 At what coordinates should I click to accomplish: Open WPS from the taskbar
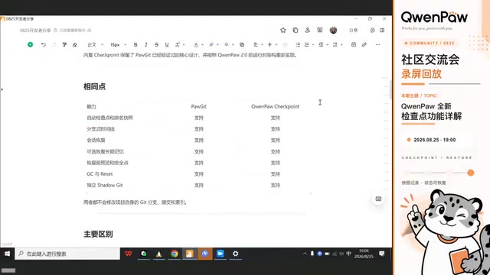[x=128, y=254]
